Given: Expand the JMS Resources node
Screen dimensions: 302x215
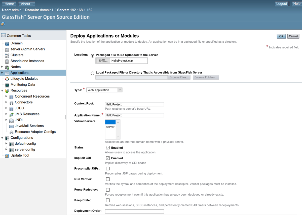Looking at the screenshot, I should pyautogui.click(x=7, y=114).
